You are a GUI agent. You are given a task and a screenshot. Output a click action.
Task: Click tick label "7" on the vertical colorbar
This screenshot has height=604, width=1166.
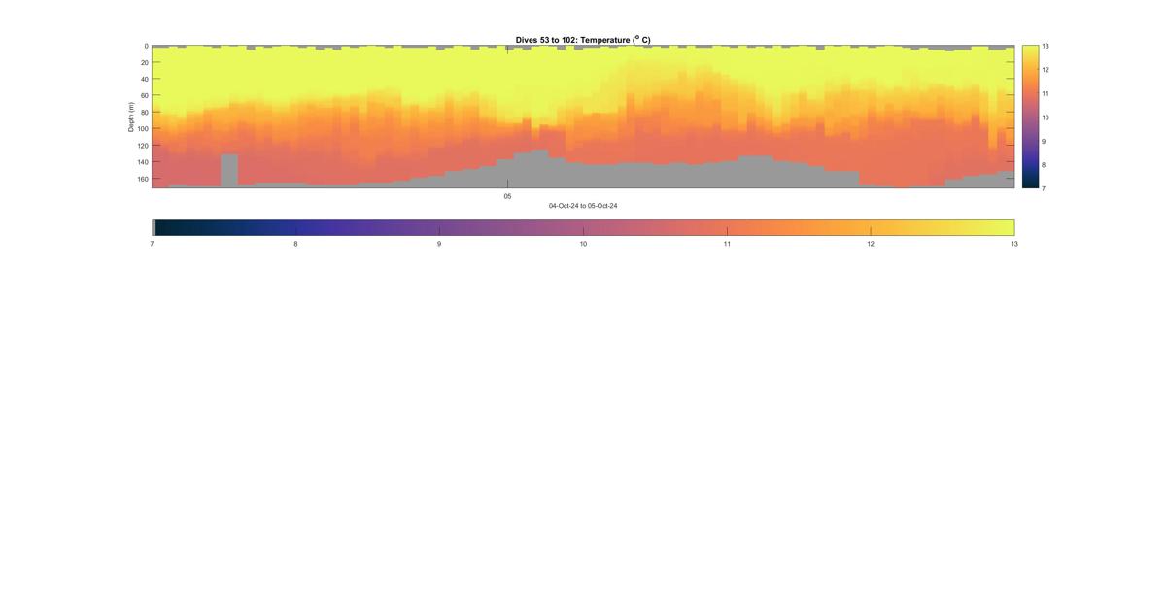tap(1044, 187)
